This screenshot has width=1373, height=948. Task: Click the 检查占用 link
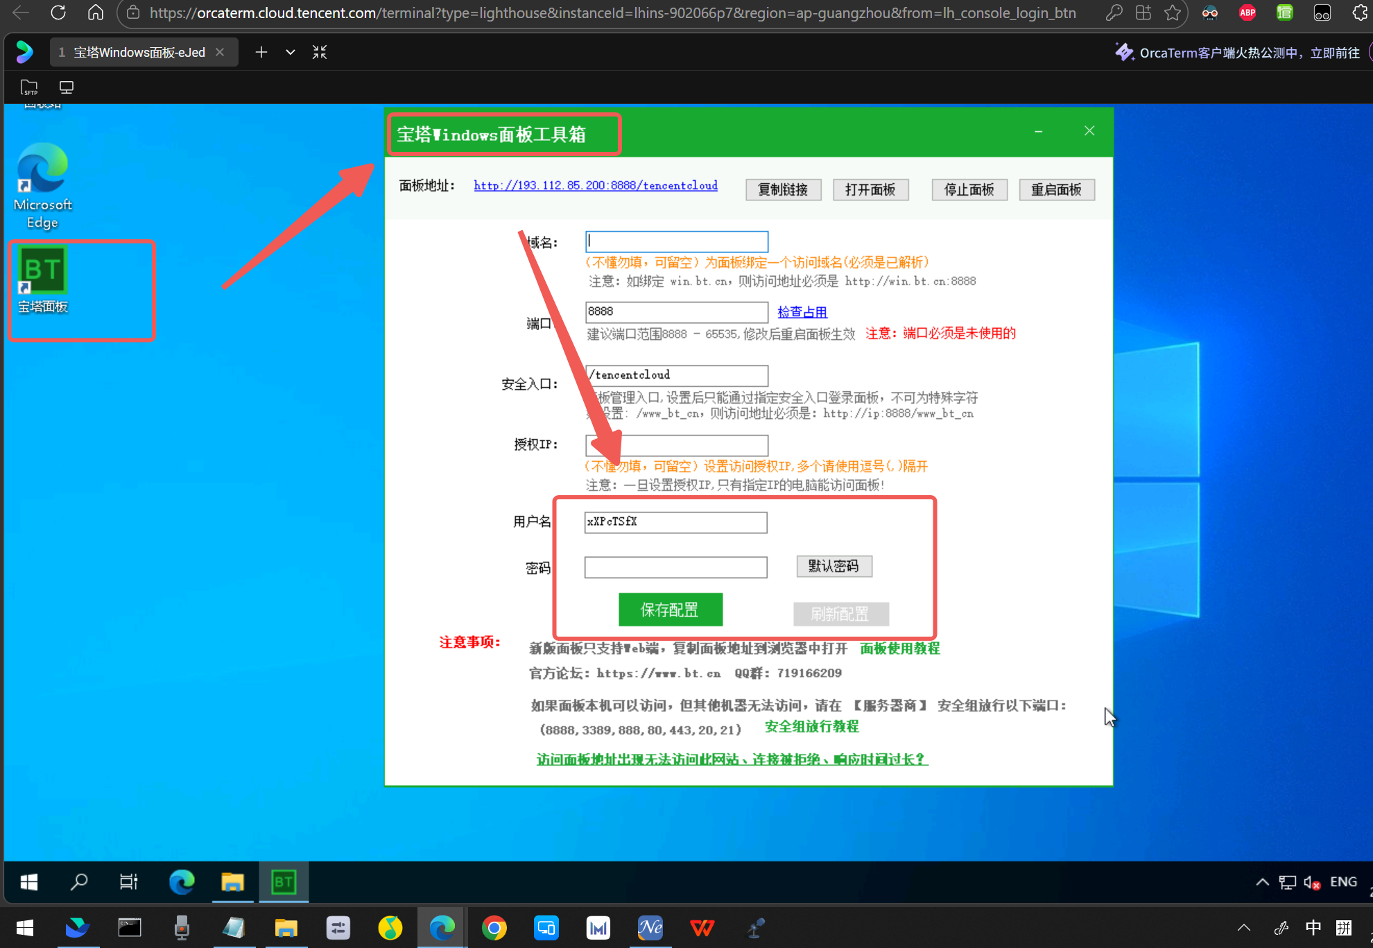tap(802, 312)
